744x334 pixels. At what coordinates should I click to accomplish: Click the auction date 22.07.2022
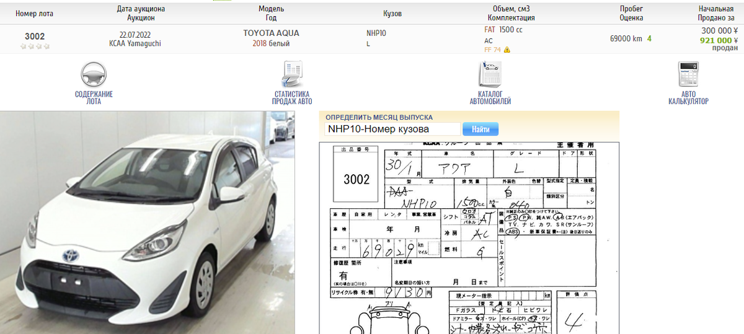135,34
